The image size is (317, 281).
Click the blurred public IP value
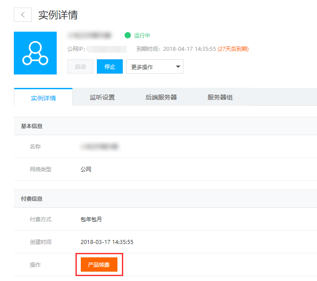[x=107, y=49]
